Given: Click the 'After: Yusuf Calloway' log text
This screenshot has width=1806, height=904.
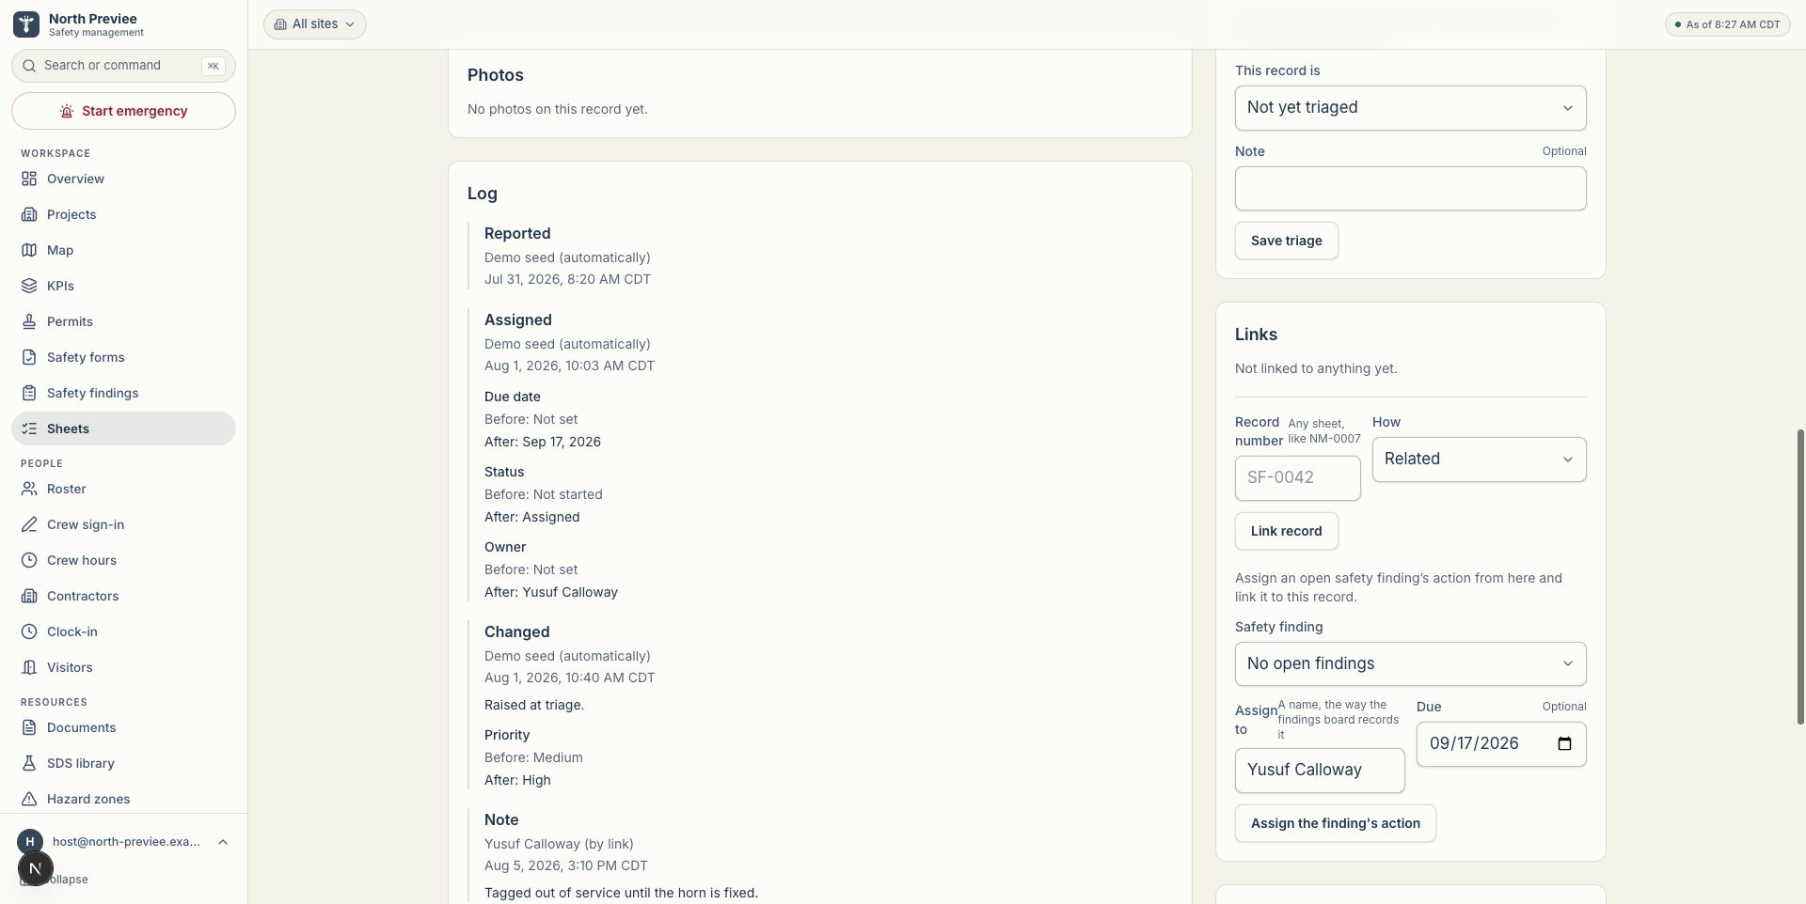Looking at the screenshot, I should [x=551, y=592].
